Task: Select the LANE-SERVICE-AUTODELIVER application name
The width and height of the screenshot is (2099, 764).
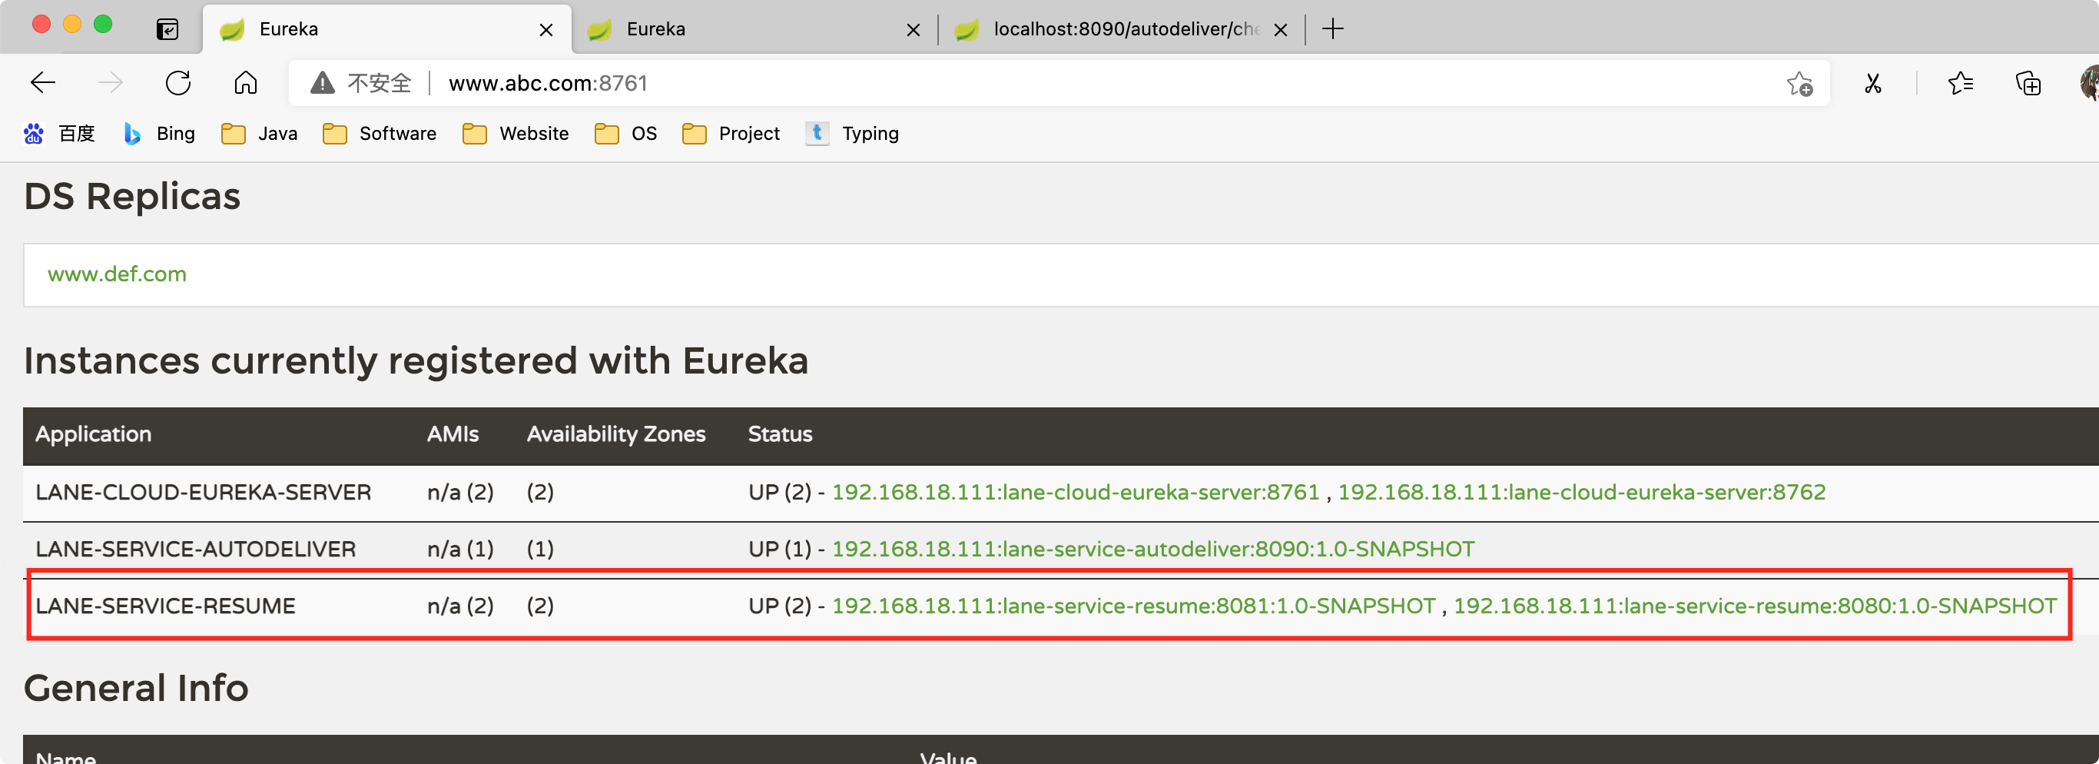Action: (196, 549)
